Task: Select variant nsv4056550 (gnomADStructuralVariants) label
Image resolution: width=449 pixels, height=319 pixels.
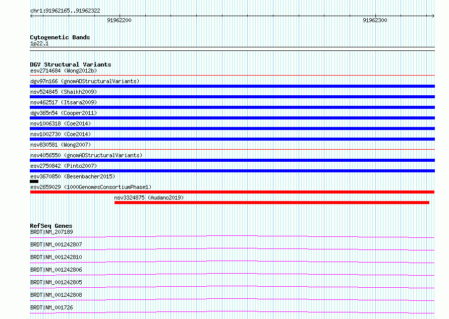Action: (x=86, y=155)
